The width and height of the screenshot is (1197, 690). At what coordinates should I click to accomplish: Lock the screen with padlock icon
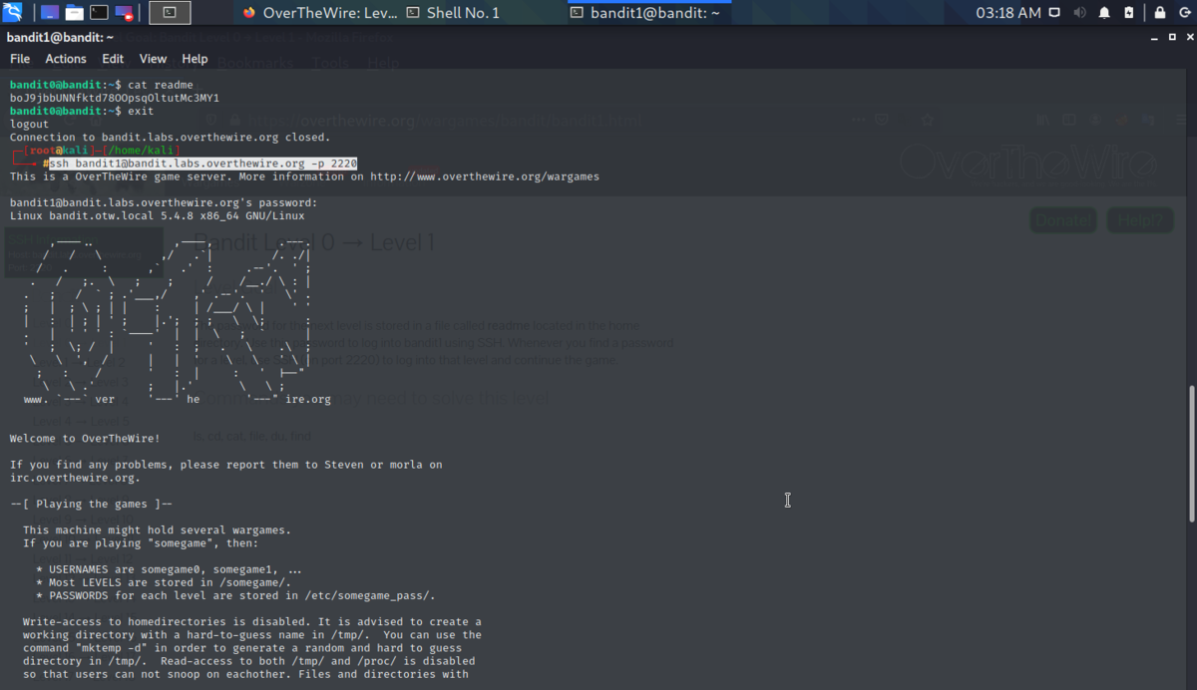coord(1159,13)
